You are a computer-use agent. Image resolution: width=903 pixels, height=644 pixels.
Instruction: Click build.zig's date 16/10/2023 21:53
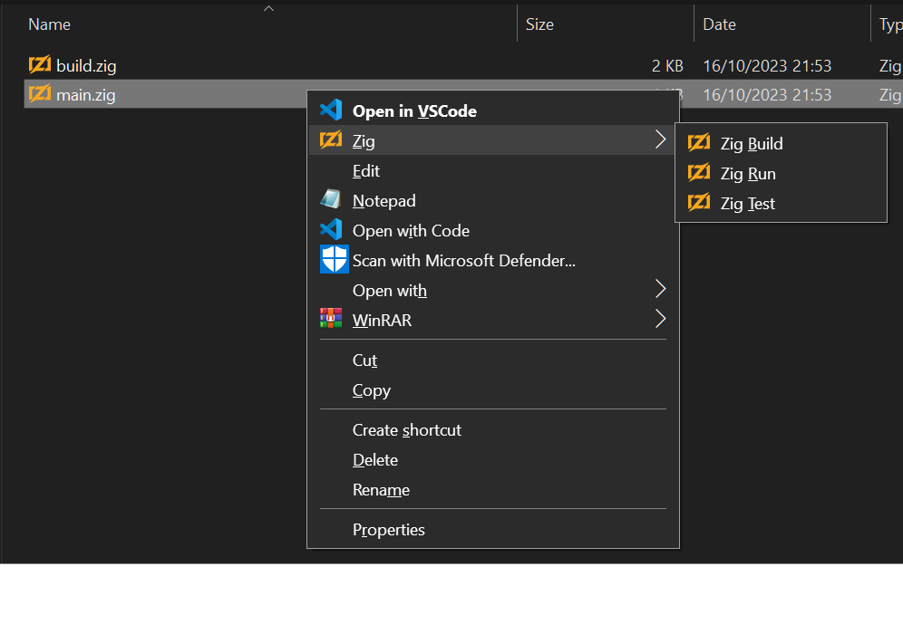767,65
